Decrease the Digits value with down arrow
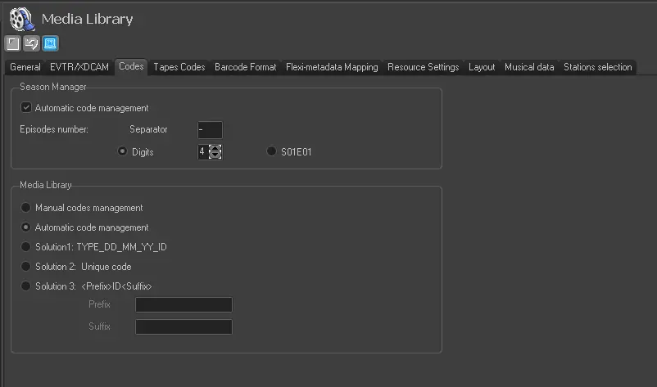The height and width of the screenshot is (387, 657). [215, 155]
